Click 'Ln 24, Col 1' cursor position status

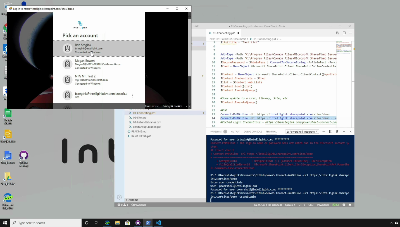pos(268,205)
